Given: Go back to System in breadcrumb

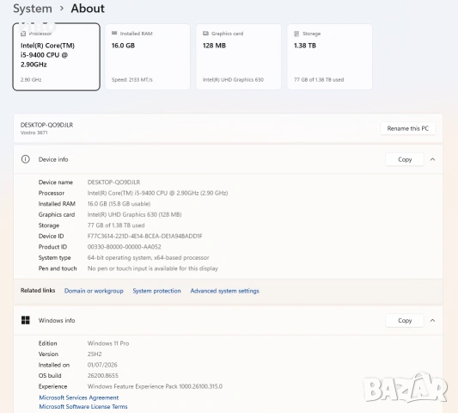Looking at the screenshot, I should [33, 9].
